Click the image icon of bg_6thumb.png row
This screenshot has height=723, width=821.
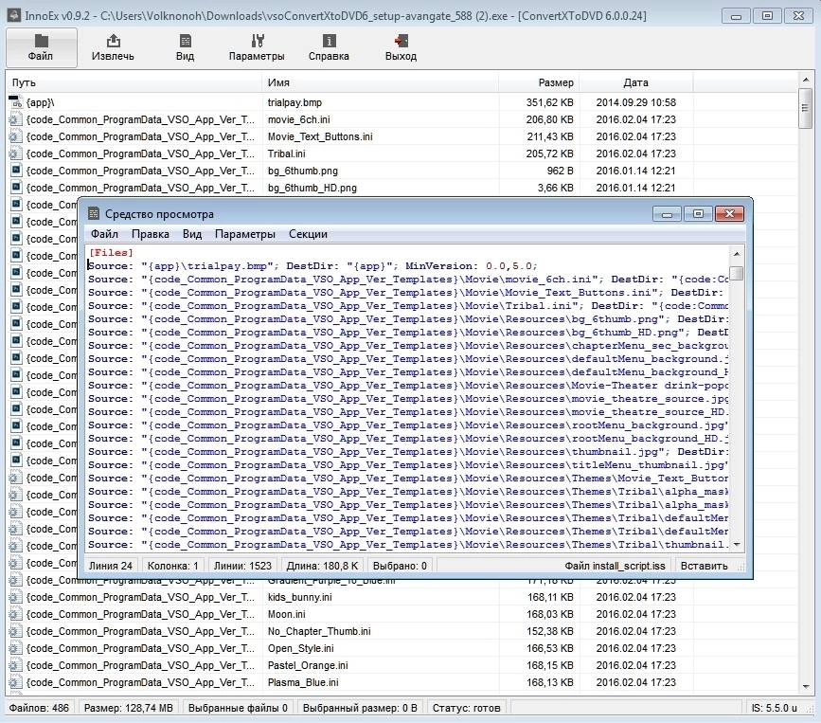[x=16, y=171]
